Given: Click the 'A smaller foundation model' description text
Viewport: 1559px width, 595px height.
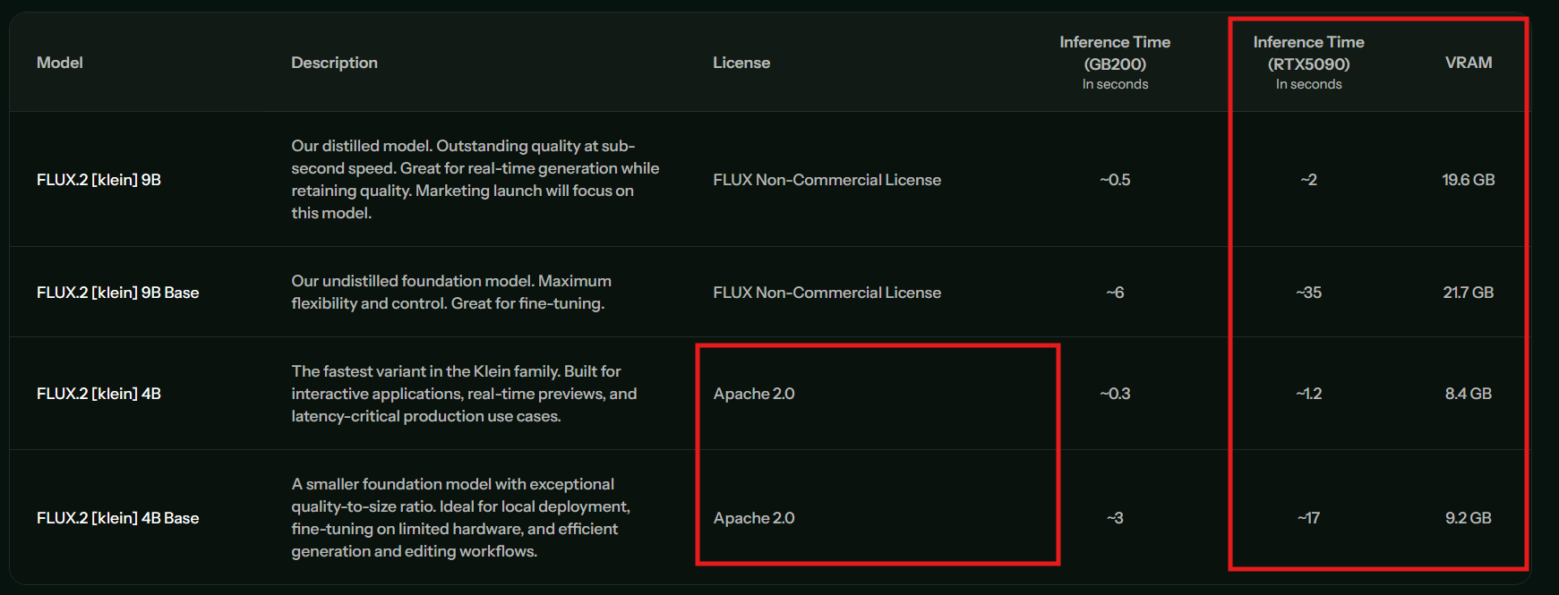Looking at the screenshot, I should point(460,517).
